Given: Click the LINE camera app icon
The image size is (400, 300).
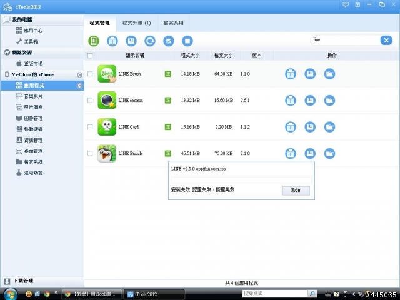Looking at the screenshot, I should [x=107, y=100].
